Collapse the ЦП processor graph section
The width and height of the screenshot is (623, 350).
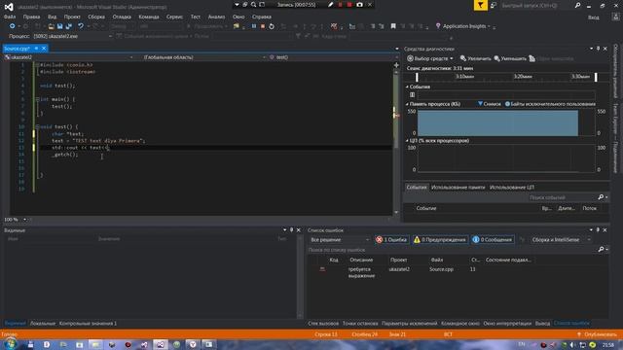coord(407,140)
